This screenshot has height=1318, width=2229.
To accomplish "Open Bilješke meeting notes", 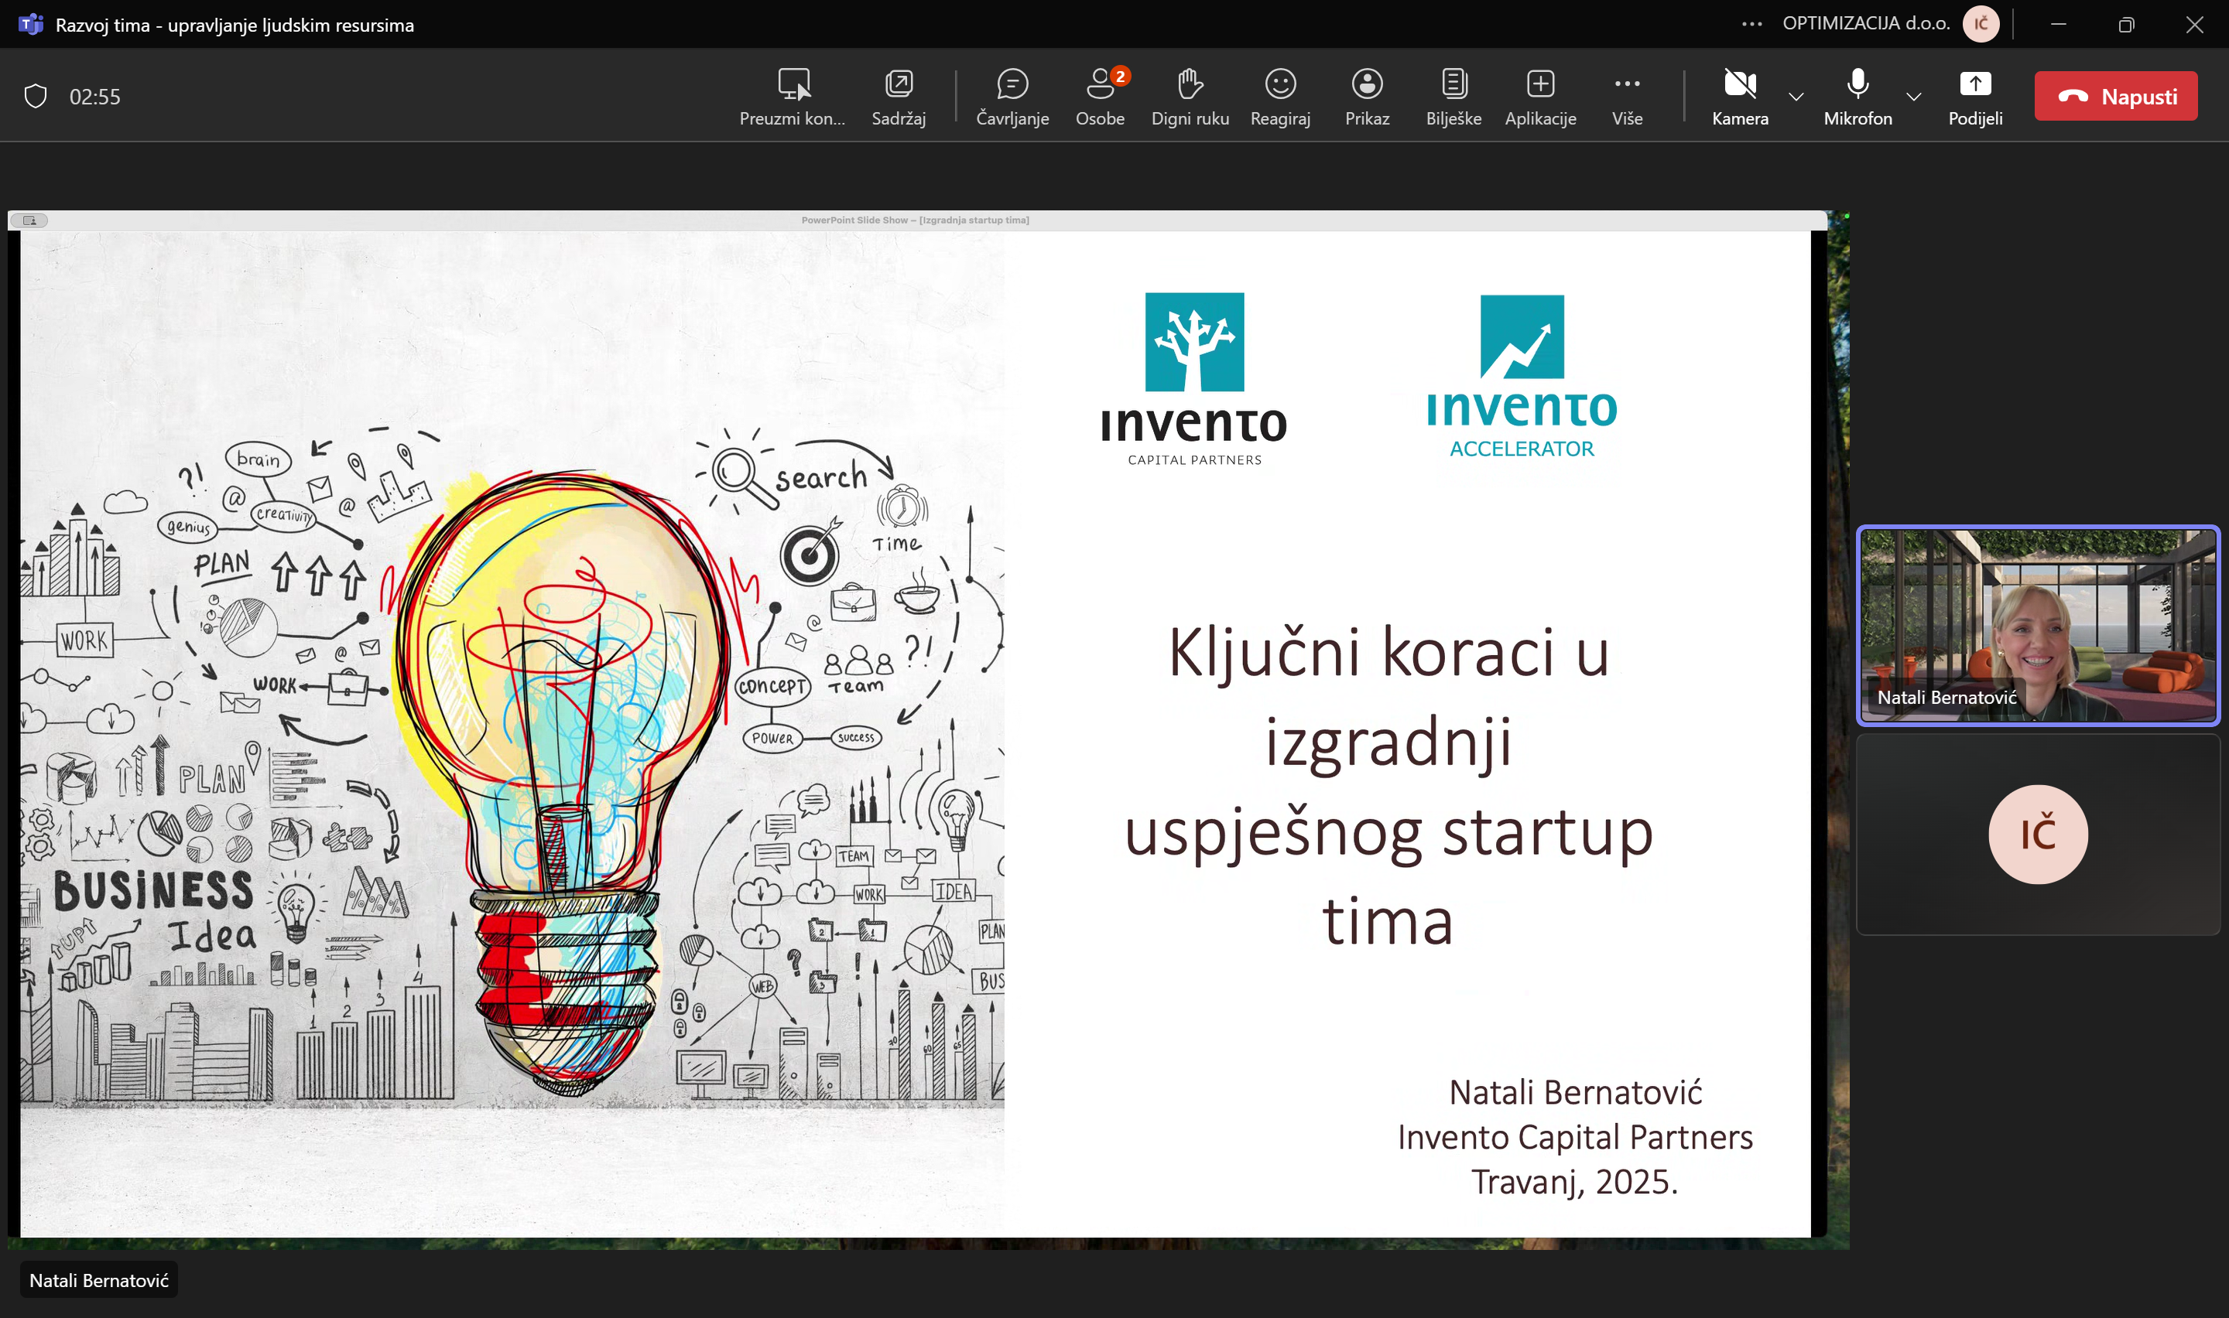I will click(x=1453, y=96).
